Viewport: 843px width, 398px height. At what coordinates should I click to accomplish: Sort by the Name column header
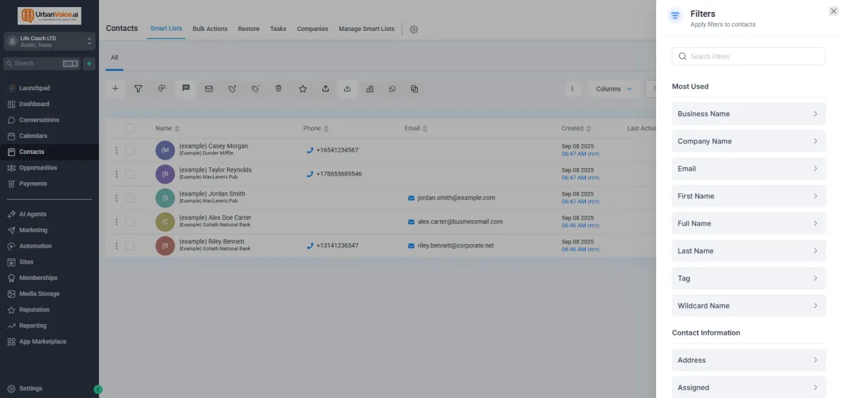point(168,129)
